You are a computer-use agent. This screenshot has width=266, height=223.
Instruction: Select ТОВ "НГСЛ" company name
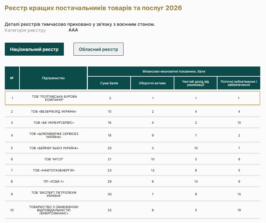(54, 159)
